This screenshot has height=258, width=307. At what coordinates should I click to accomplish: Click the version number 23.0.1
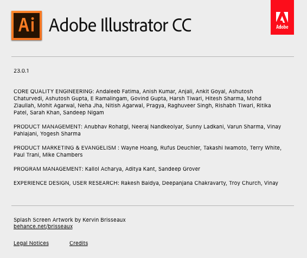(x=21, y=71)
